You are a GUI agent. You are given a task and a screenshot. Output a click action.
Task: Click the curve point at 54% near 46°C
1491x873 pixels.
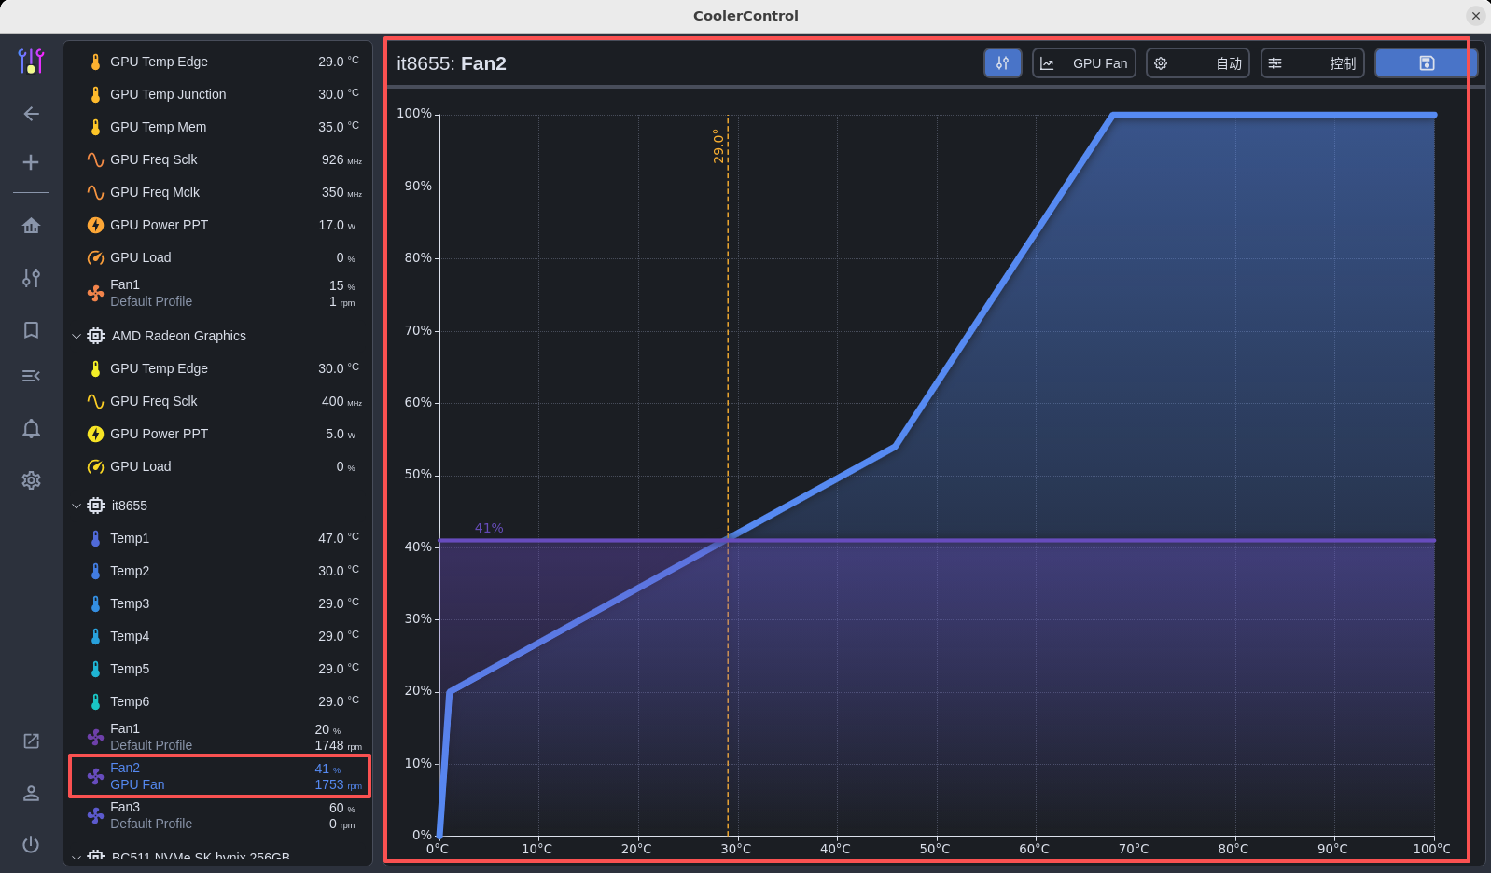(896, 447)
